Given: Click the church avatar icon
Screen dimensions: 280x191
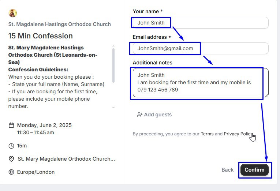Looking at the screenshot, I should pos(13,13).
